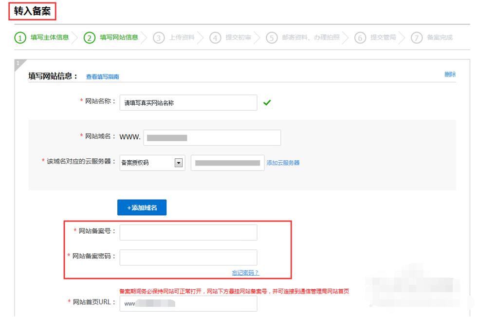The height and width of the screenshot is (317, 478).
Task: Click the 网站域名 text box
Action: [x=212, y=138]
